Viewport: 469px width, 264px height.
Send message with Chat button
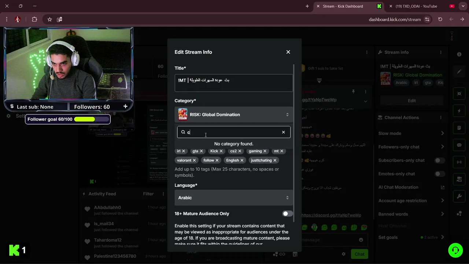pyautogui.click(x=359, y=254)
